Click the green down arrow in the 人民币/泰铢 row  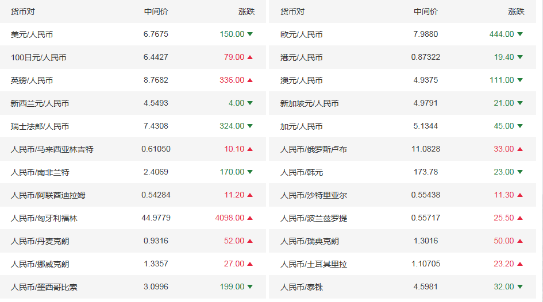tap(520, 287)
